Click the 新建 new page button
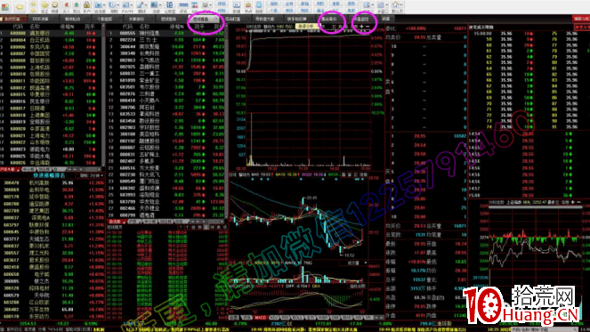This screenshot has width=590, height=332. [386, 19]
